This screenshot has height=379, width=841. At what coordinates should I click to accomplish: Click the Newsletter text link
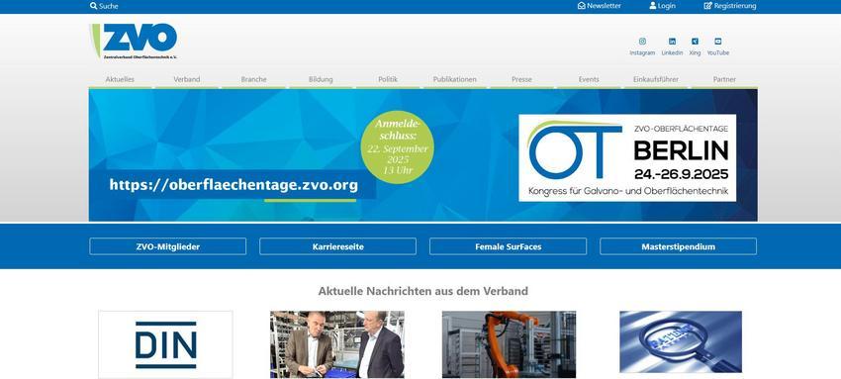coord(604,6)
